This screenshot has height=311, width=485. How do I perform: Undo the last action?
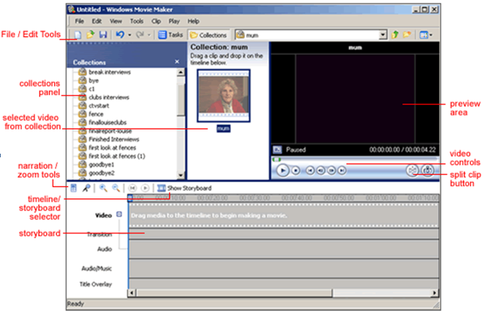[x=120, y=34]
